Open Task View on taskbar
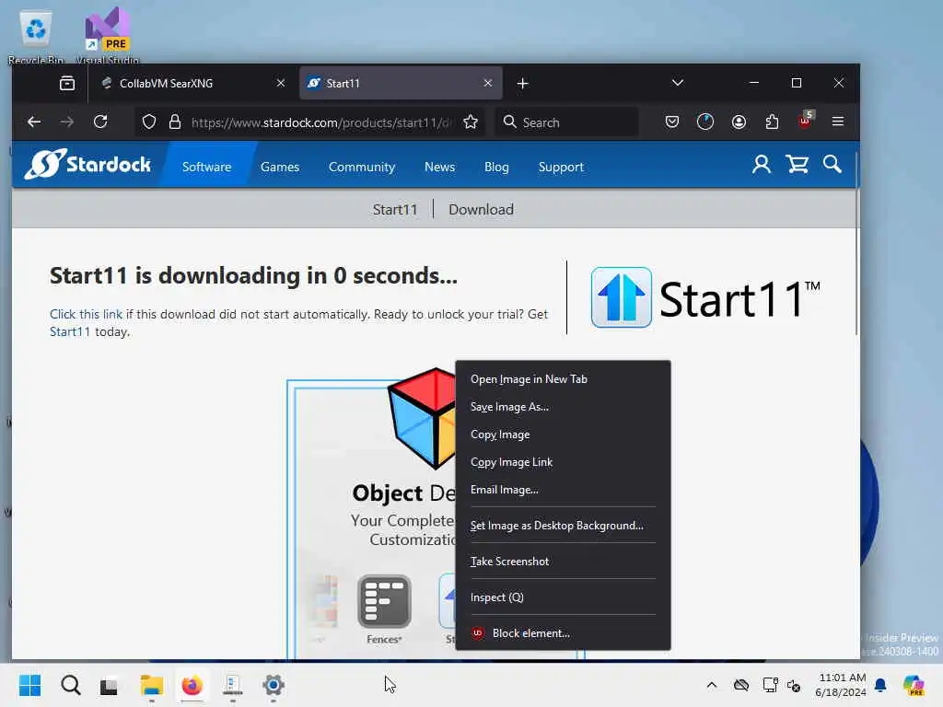943x707 pixels. (109, 685)
